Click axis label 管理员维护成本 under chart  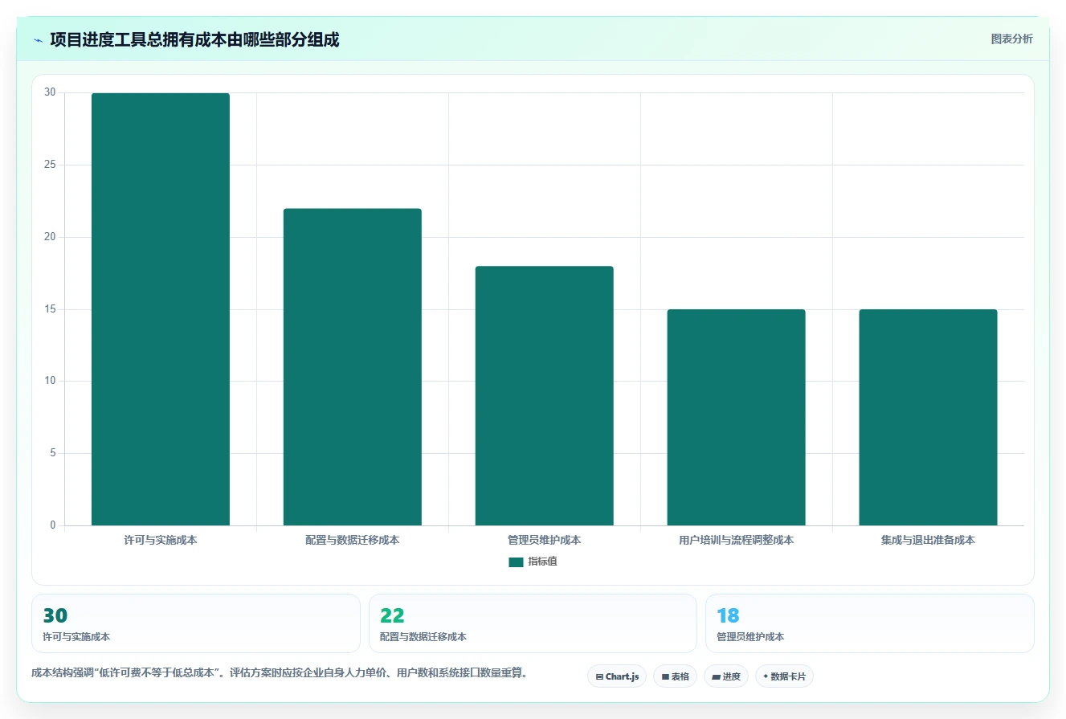[x=545, y=541]
